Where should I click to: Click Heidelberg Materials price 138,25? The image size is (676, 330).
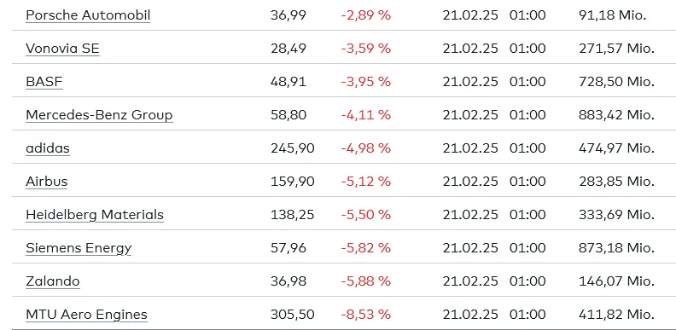click(292, 215)
